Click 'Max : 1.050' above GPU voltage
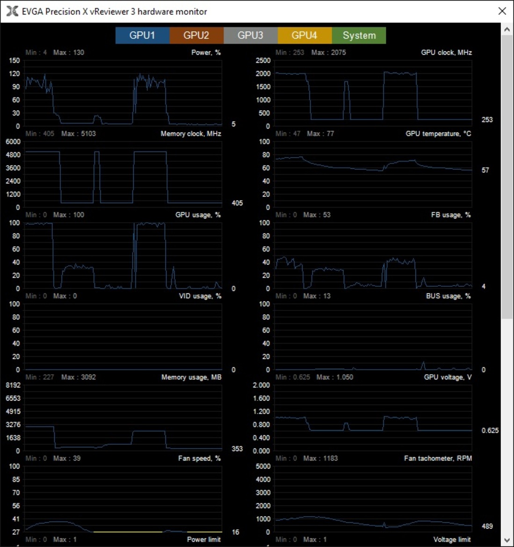The width and height of the screenshot is (514, 547). (335, 377)
